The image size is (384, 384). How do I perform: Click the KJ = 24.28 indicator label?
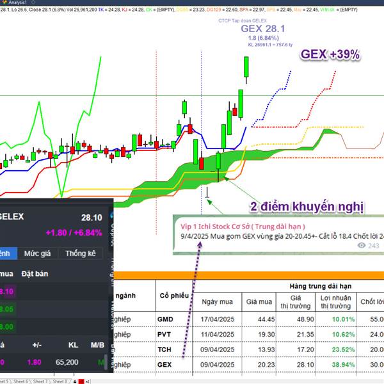click(x=133, y=10)
